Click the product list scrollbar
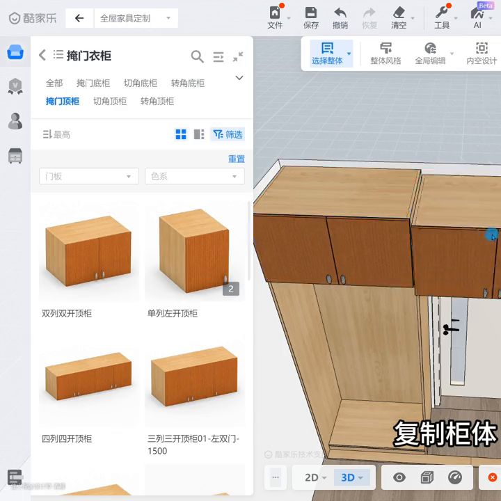501x501 pixels. [x=249, y=241]
